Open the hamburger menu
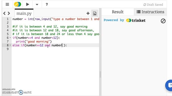The height and width of the screenshot is (96, 172). [7, 4]
